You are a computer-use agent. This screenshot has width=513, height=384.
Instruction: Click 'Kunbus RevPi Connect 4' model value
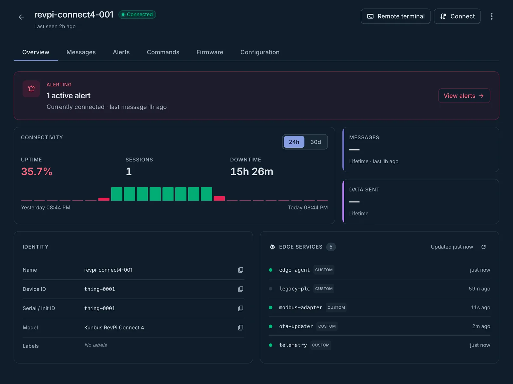(x=114, y=328)
